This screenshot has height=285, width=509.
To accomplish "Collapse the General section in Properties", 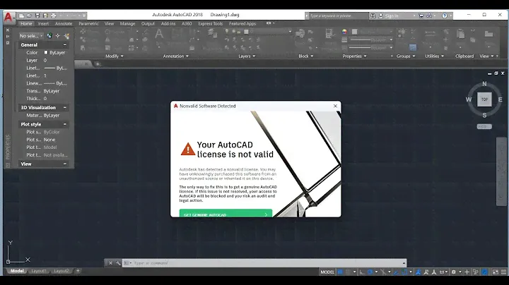I will point(65,44).
